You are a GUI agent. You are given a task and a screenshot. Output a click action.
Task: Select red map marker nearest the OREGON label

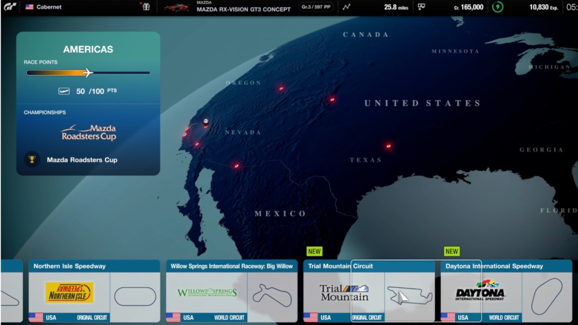click(281, 89)
